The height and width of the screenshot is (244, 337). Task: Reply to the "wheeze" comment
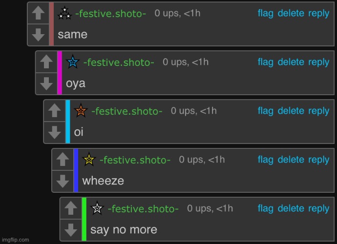(318, 160)
